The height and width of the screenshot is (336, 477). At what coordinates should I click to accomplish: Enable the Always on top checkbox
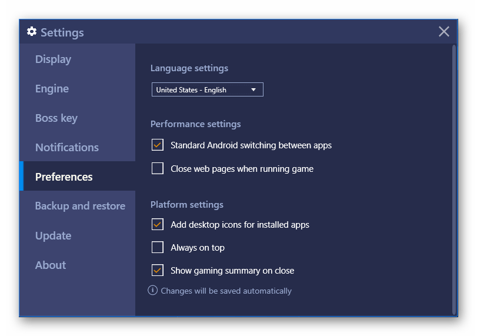click(158, 248)
